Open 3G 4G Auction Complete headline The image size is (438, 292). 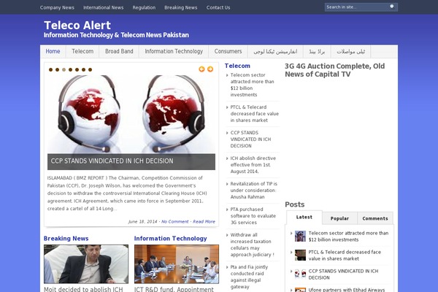[x=334, y=70]
